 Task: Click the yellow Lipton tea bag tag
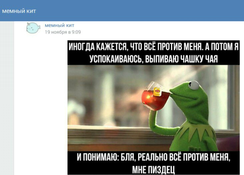pyautogui.click(x=157, y=92)
